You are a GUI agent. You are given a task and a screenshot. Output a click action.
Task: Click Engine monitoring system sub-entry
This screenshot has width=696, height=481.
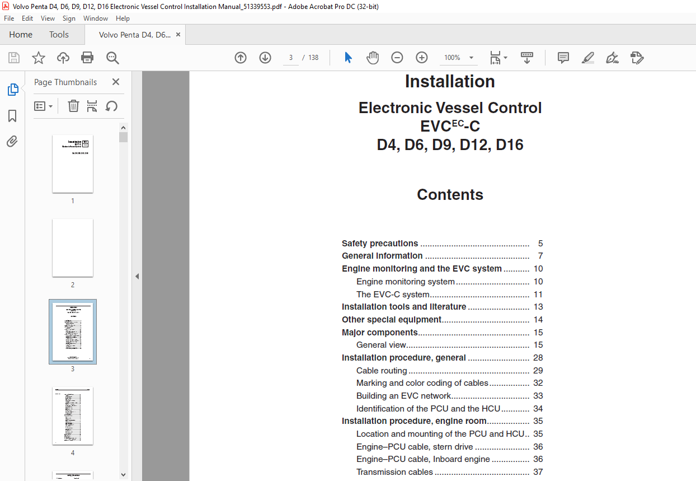click(449, 282)
